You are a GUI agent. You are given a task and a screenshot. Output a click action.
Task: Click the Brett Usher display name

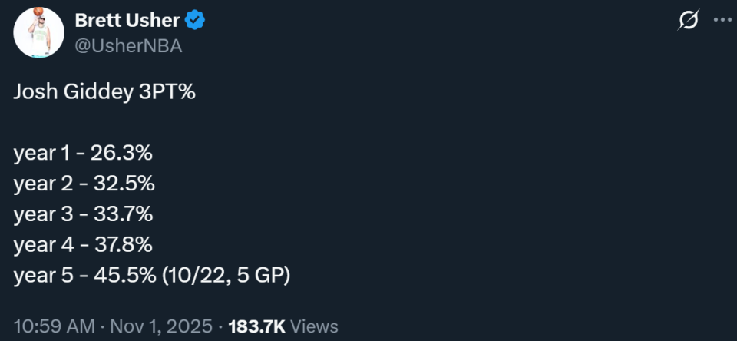tap(127, 22)
